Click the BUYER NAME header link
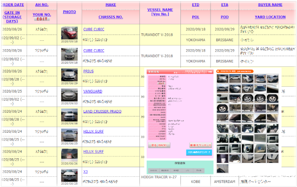 click(270, 5)
